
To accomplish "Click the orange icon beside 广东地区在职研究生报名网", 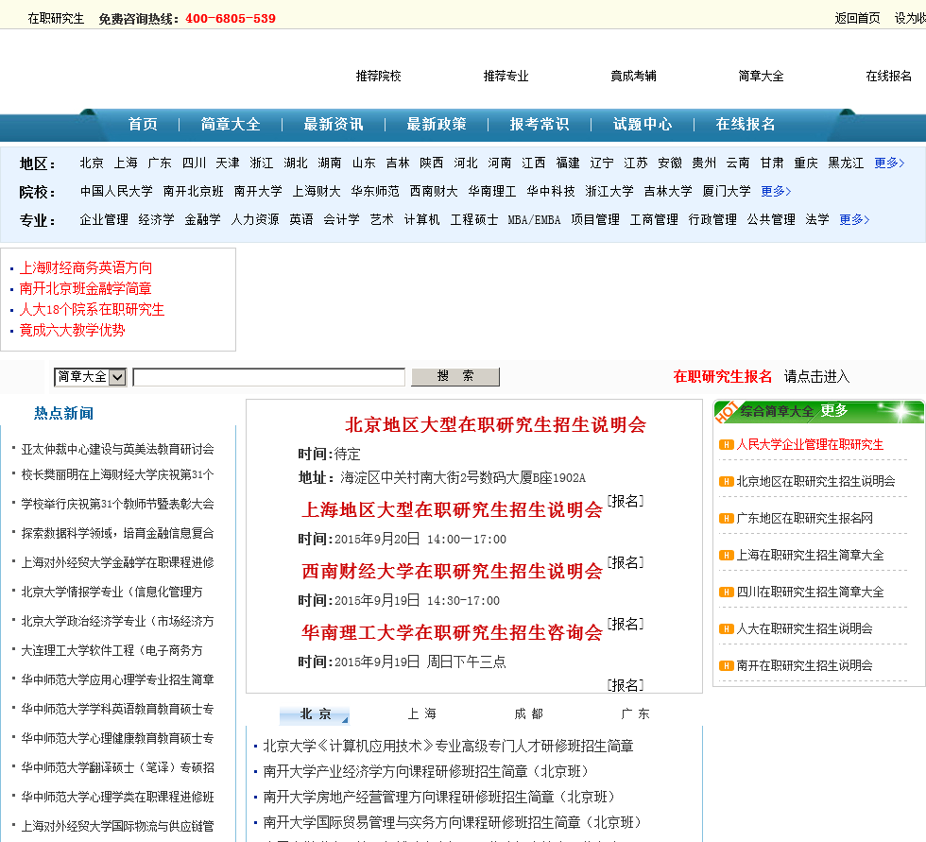I will 726,519.
